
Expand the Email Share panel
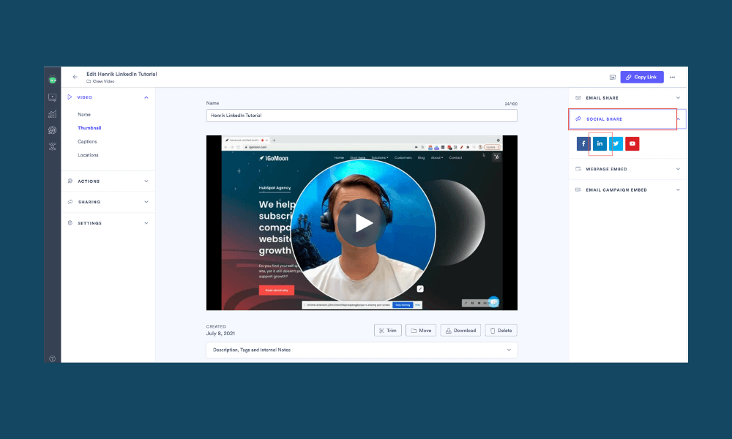627,98
